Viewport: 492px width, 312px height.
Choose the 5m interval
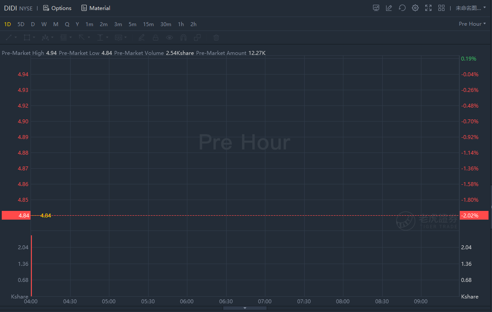pyautogui.click(x=132, y=24)
